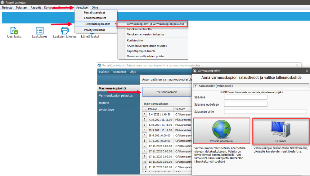Viewport: 310px width, 176px height.
Task: Select Varmuuskopiointi in the sidebar
Action: [119, 88]
